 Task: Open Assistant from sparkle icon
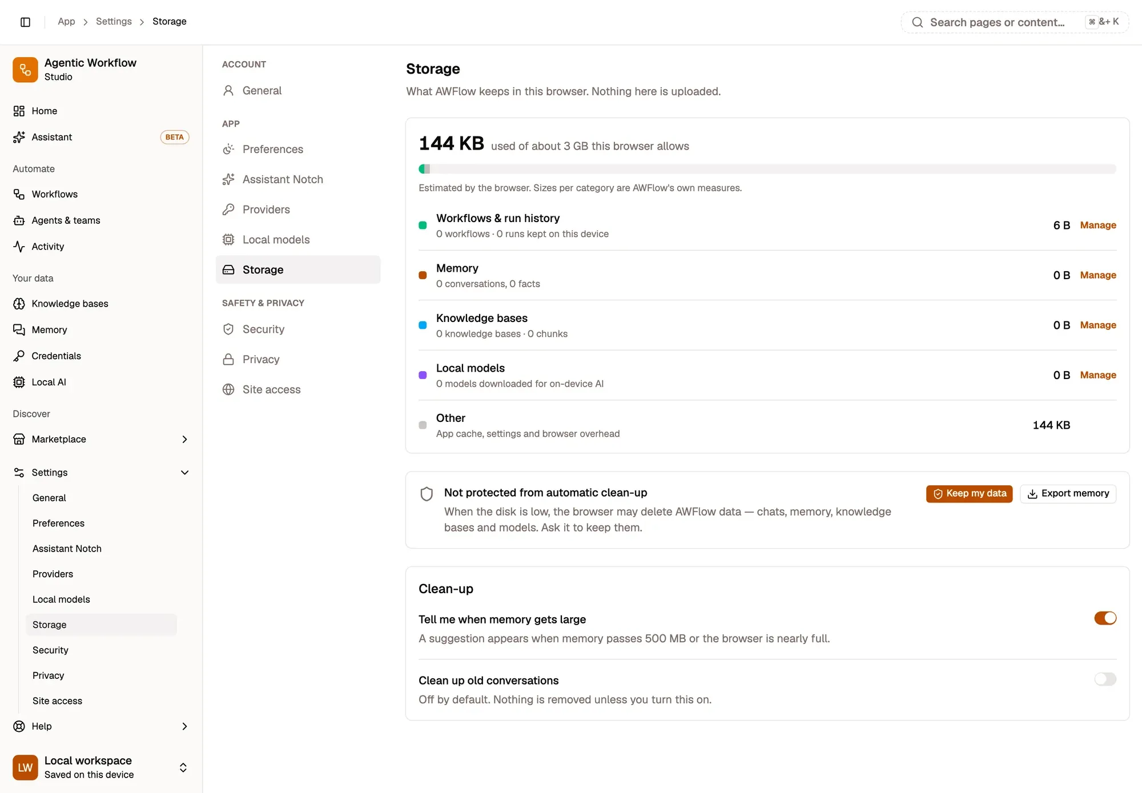pyautogui.click(x=19, y=137)
